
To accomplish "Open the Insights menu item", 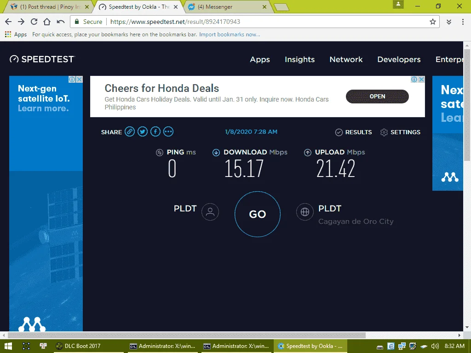I will click(299, 59).
